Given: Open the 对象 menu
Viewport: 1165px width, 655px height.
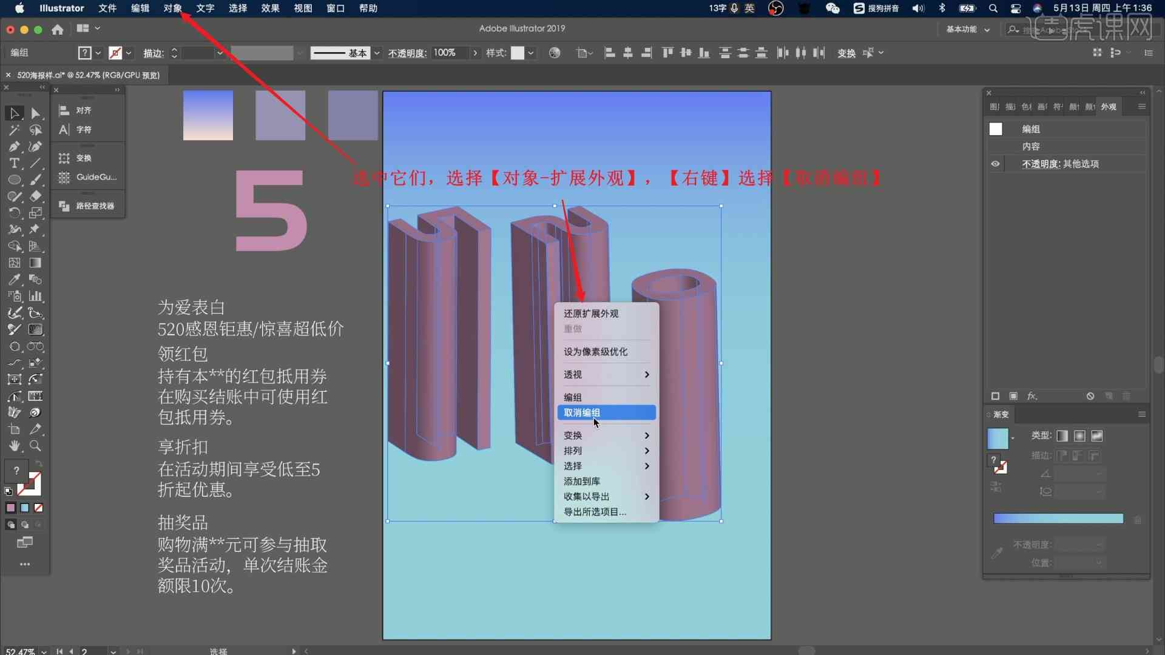Looking at the screenshot, I should [172, 8].
